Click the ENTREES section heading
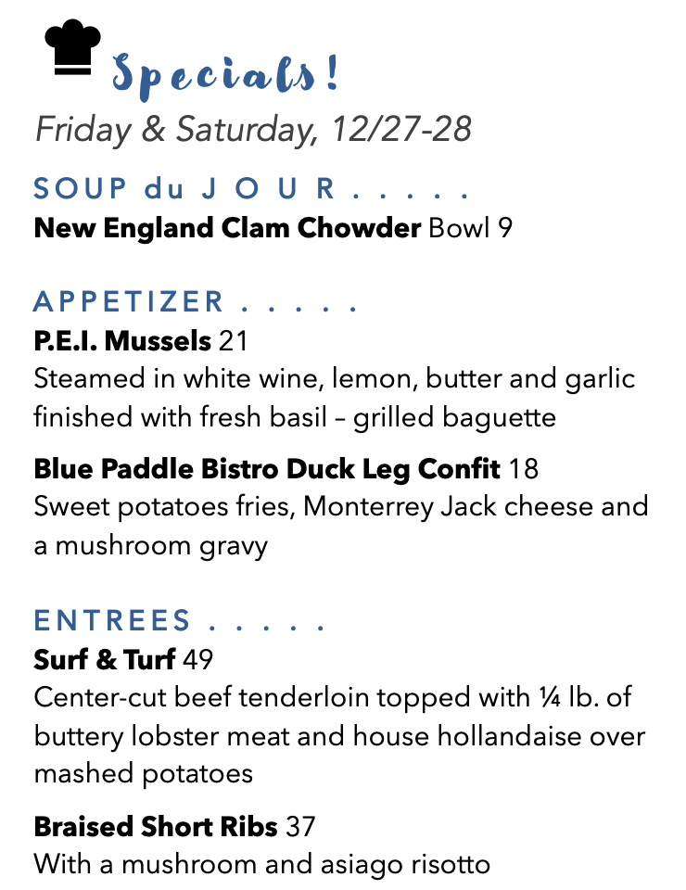 179,620
